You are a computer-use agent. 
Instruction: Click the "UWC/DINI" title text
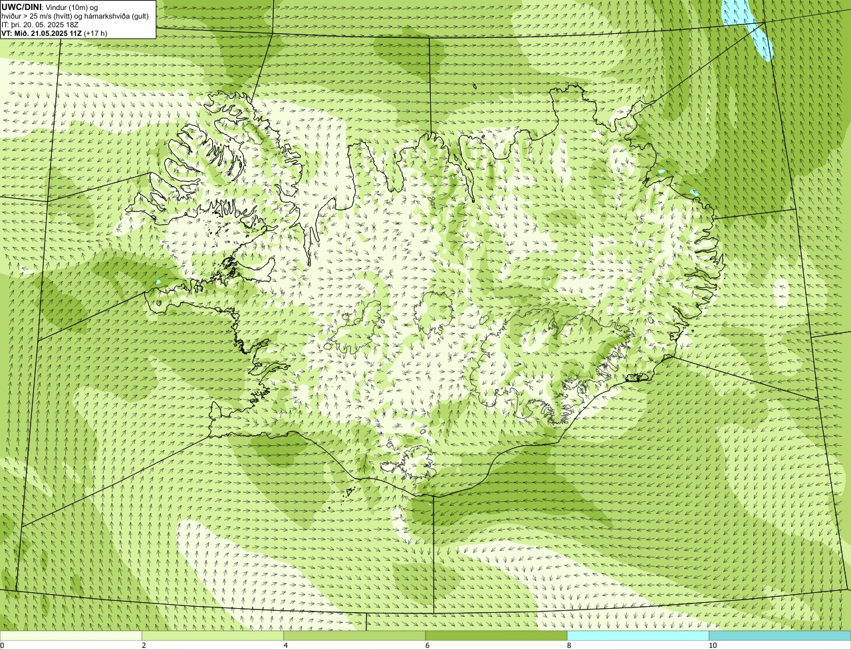tap(22, 7)
